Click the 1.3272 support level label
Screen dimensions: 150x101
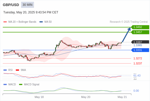(x=138, y=58)
